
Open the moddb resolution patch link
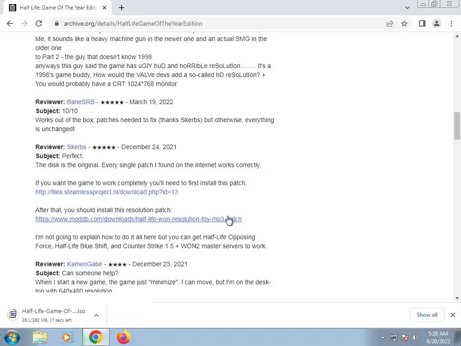(139, 219)
